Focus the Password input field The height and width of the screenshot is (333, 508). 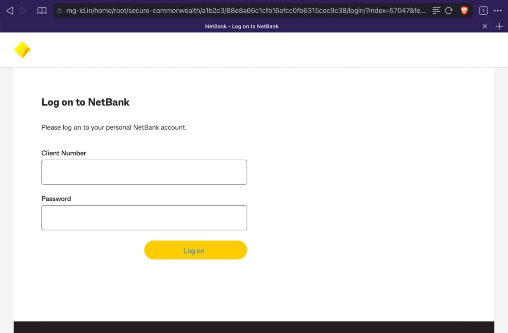click(144, 217)
